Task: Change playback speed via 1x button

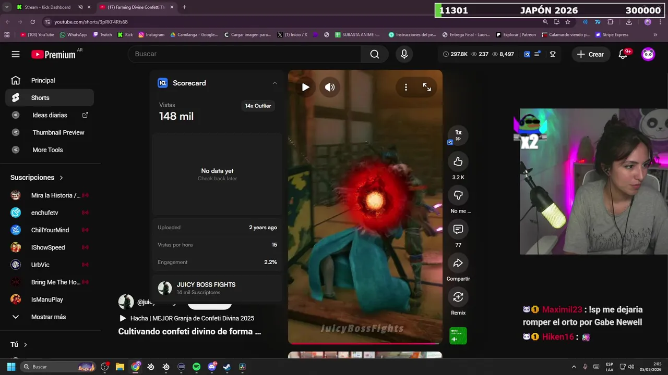Action: click(458, 135)
